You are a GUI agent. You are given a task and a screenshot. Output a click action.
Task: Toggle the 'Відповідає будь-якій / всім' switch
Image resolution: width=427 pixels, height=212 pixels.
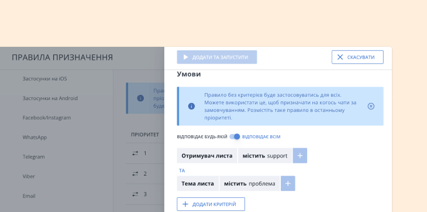[235, 136]
